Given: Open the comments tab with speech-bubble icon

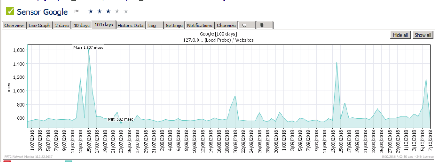Looking at the screenshot, I should (247, 25).
